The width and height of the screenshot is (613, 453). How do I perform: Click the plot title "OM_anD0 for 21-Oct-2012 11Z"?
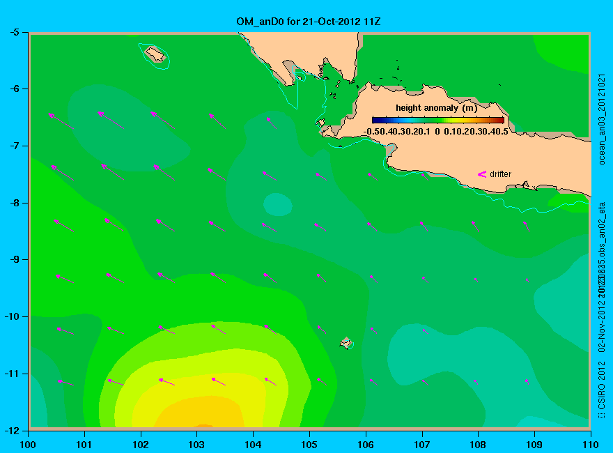[309, 22]
